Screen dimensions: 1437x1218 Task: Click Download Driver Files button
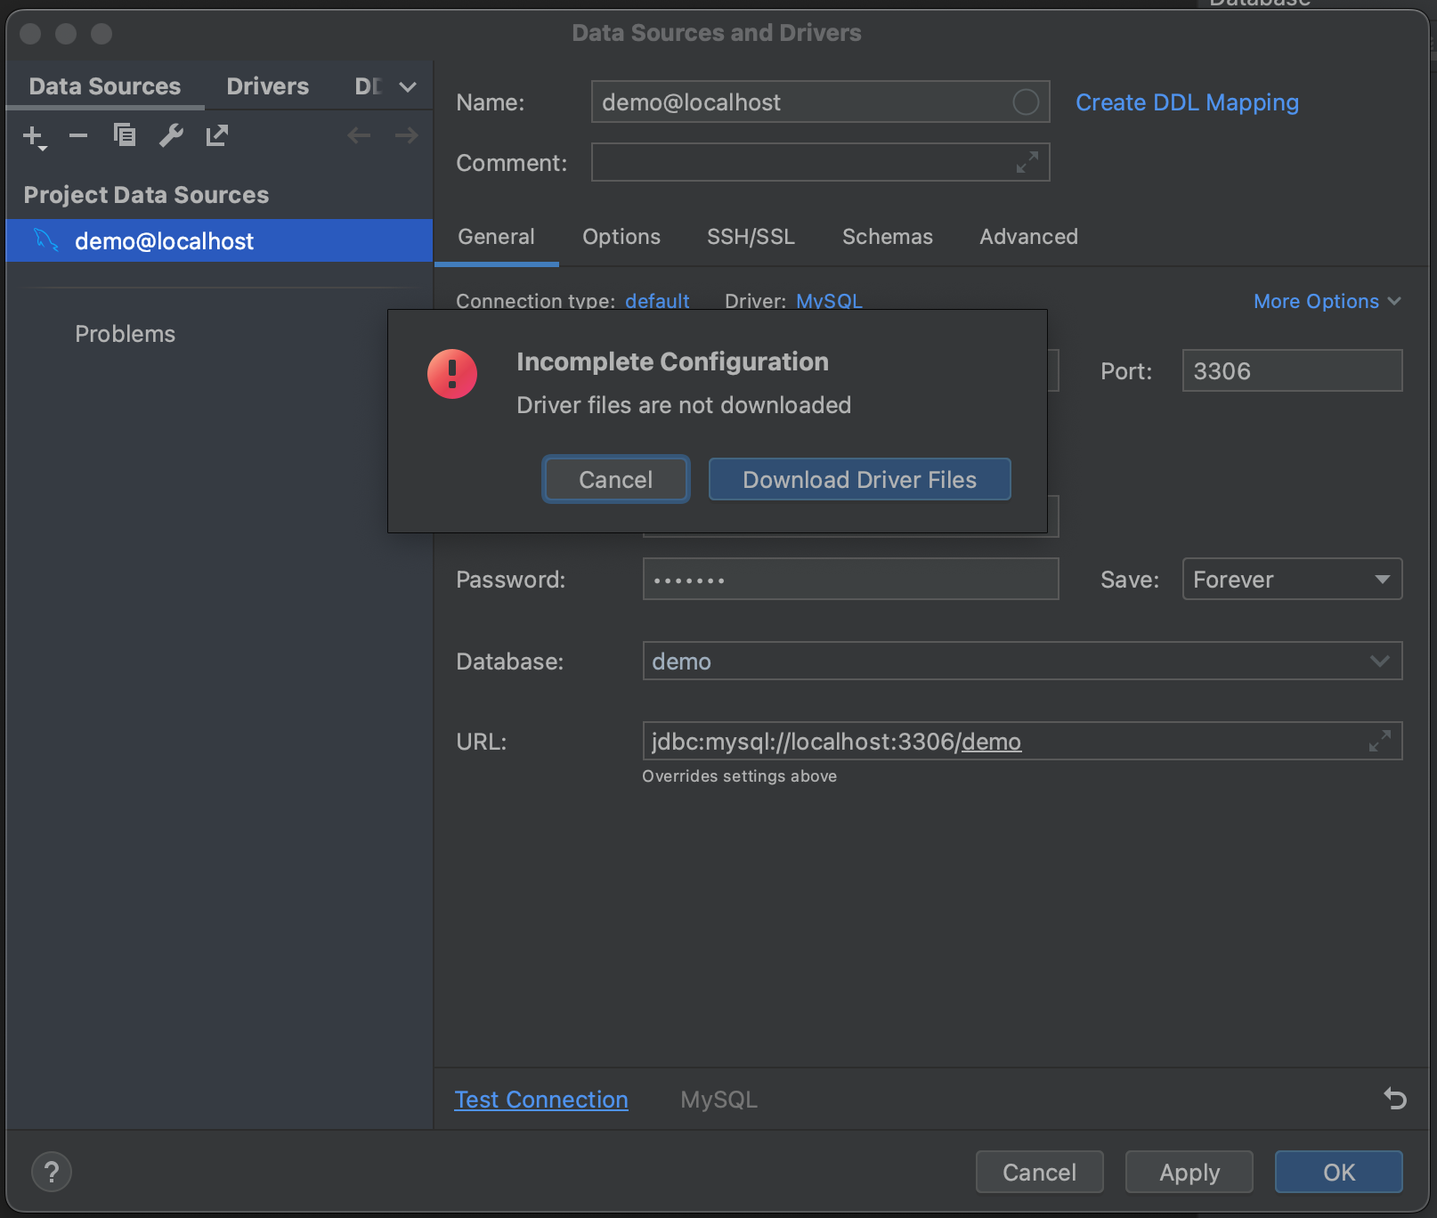coord(859,479)
